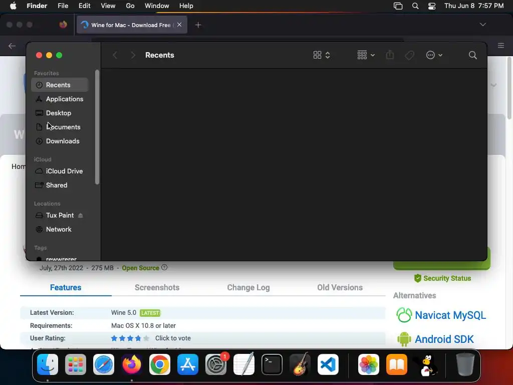Open the Finder menu in the menu bar

(x=37, y=6)
